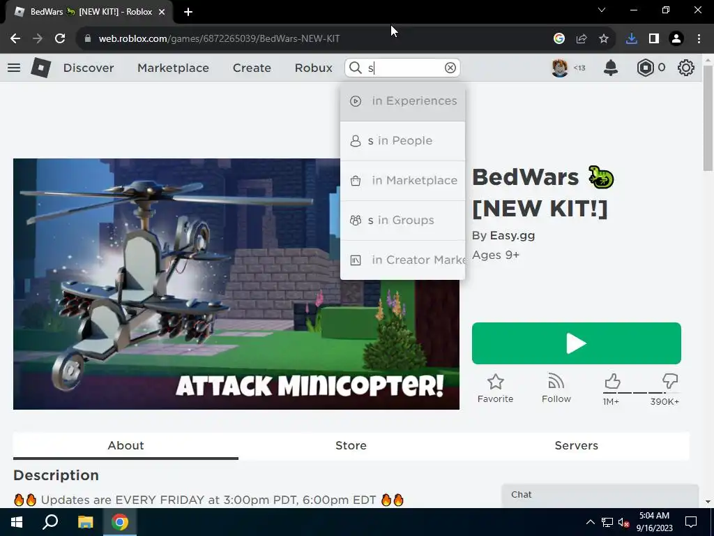Bookmark this page with star icon

(x=604, y=39)
